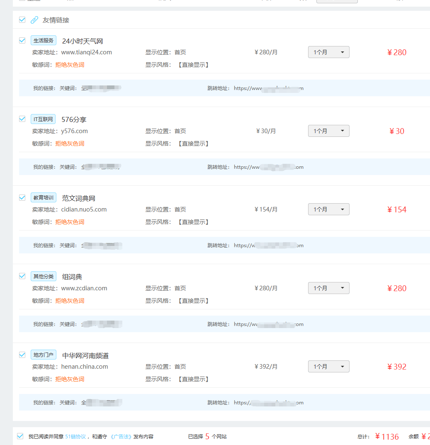Uncheck the 中华网河南频道 row checkbox
The image size is (430, 445).
point(22,355)
